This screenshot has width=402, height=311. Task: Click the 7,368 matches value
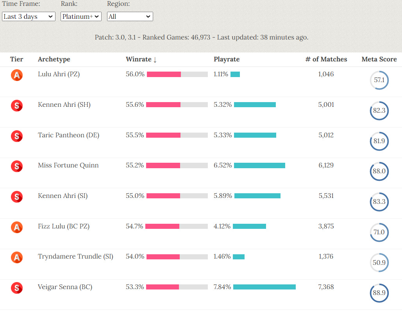click(x=326, y=287)
